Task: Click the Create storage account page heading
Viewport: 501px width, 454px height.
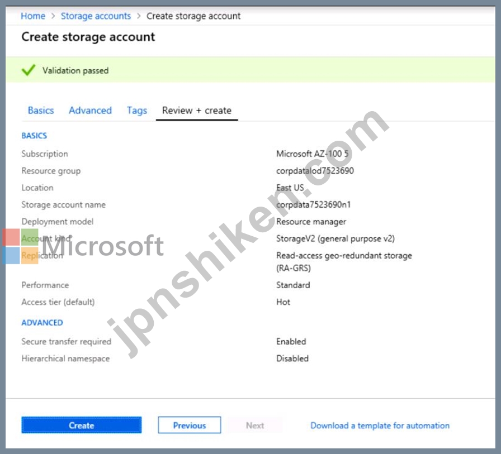Action: [x=88, y=37]
